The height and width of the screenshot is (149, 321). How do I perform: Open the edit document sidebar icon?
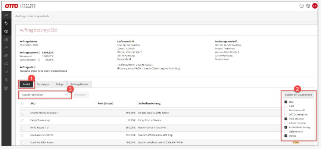coord(6,88)
